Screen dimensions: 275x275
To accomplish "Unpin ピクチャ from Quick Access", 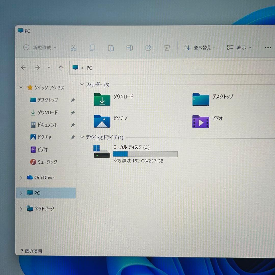I will click(x=73, y=137).
